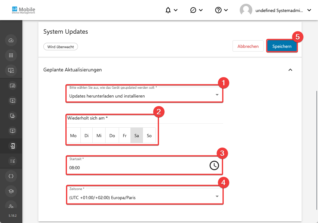
Task: Open the monitor download icon in sidebar
Action: click(12, 116)
